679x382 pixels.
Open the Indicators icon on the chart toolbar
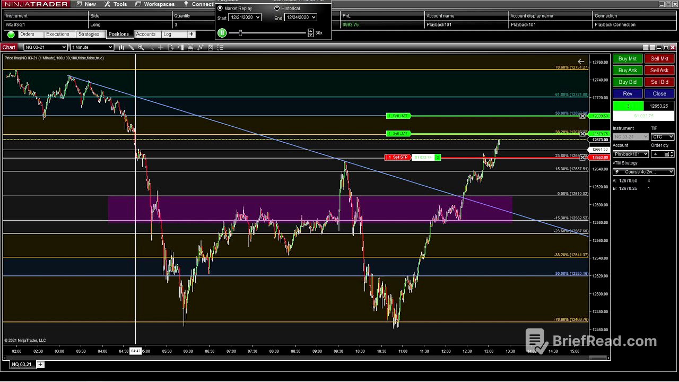click(x=121, y=48)
